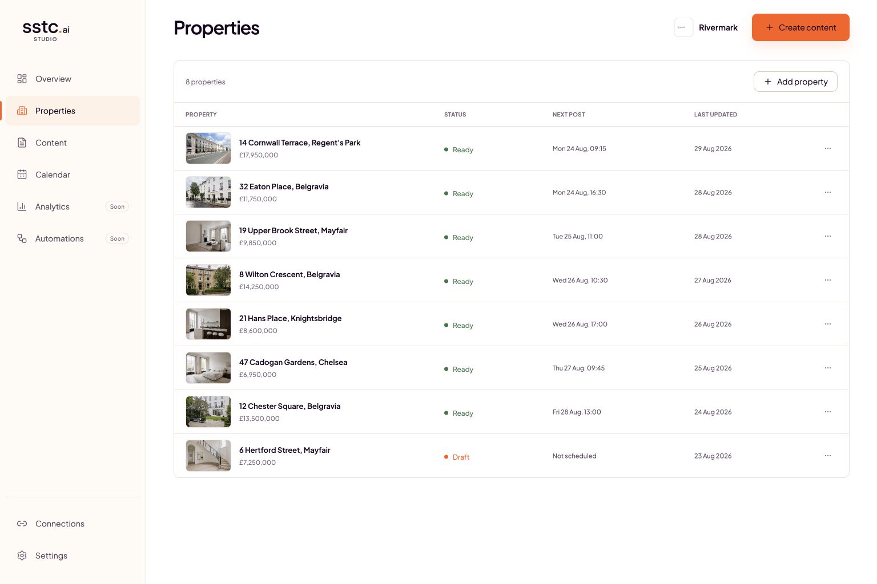Click the Property column header

coord(201,115)
